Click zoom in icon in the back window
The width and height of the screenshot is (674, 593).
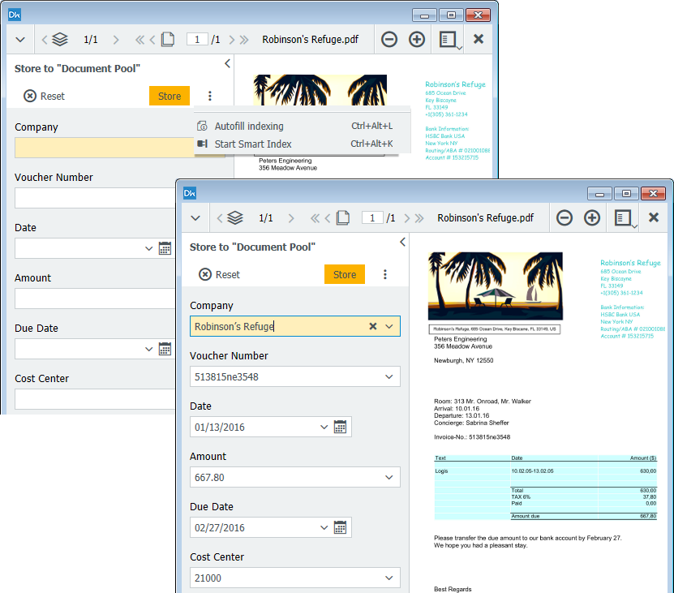coord(417,39)
